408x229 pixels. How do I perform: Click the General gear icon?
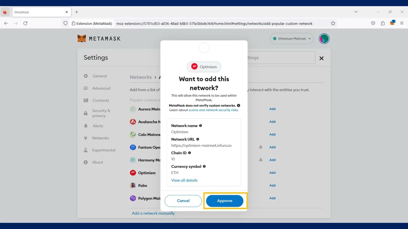86,76
